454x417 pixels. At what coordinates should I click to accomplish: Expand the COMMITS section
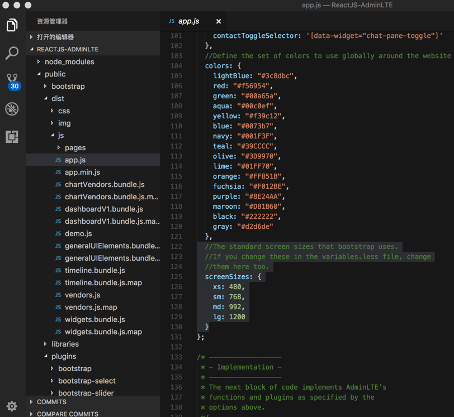pos(51,402)
